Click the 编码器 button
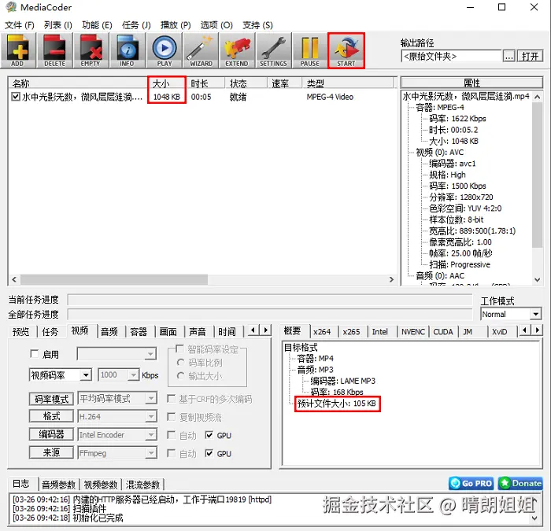The width and height of the screenshot is (551, 531). pos(51,435)
